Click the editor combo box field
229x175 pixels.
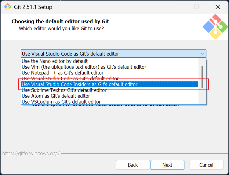click(110, 54)
